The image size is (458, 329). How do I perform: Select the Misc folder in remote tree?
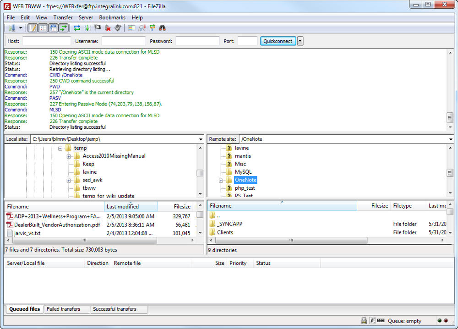240,164
